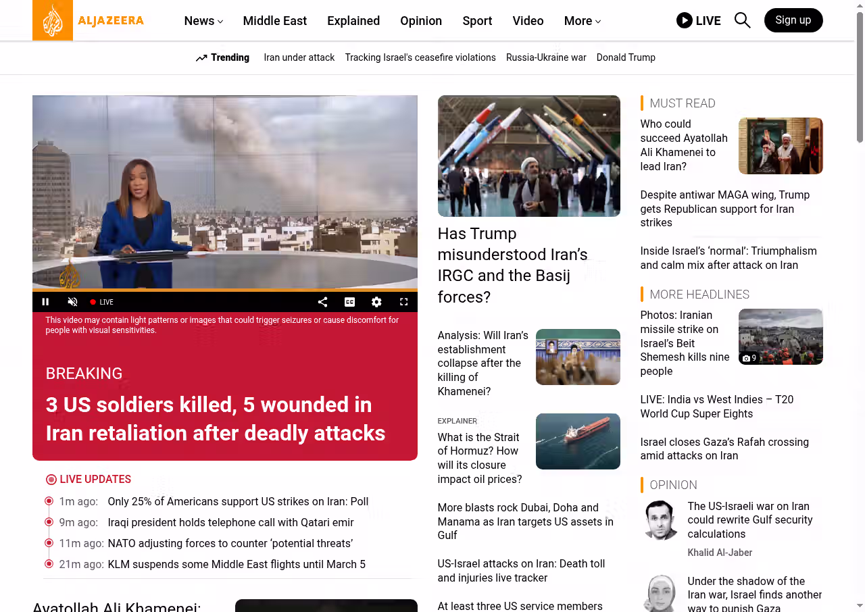Open the search magnifier icon
The width and height of the screenshot is (865, 612).
click(x=742, y=20)
